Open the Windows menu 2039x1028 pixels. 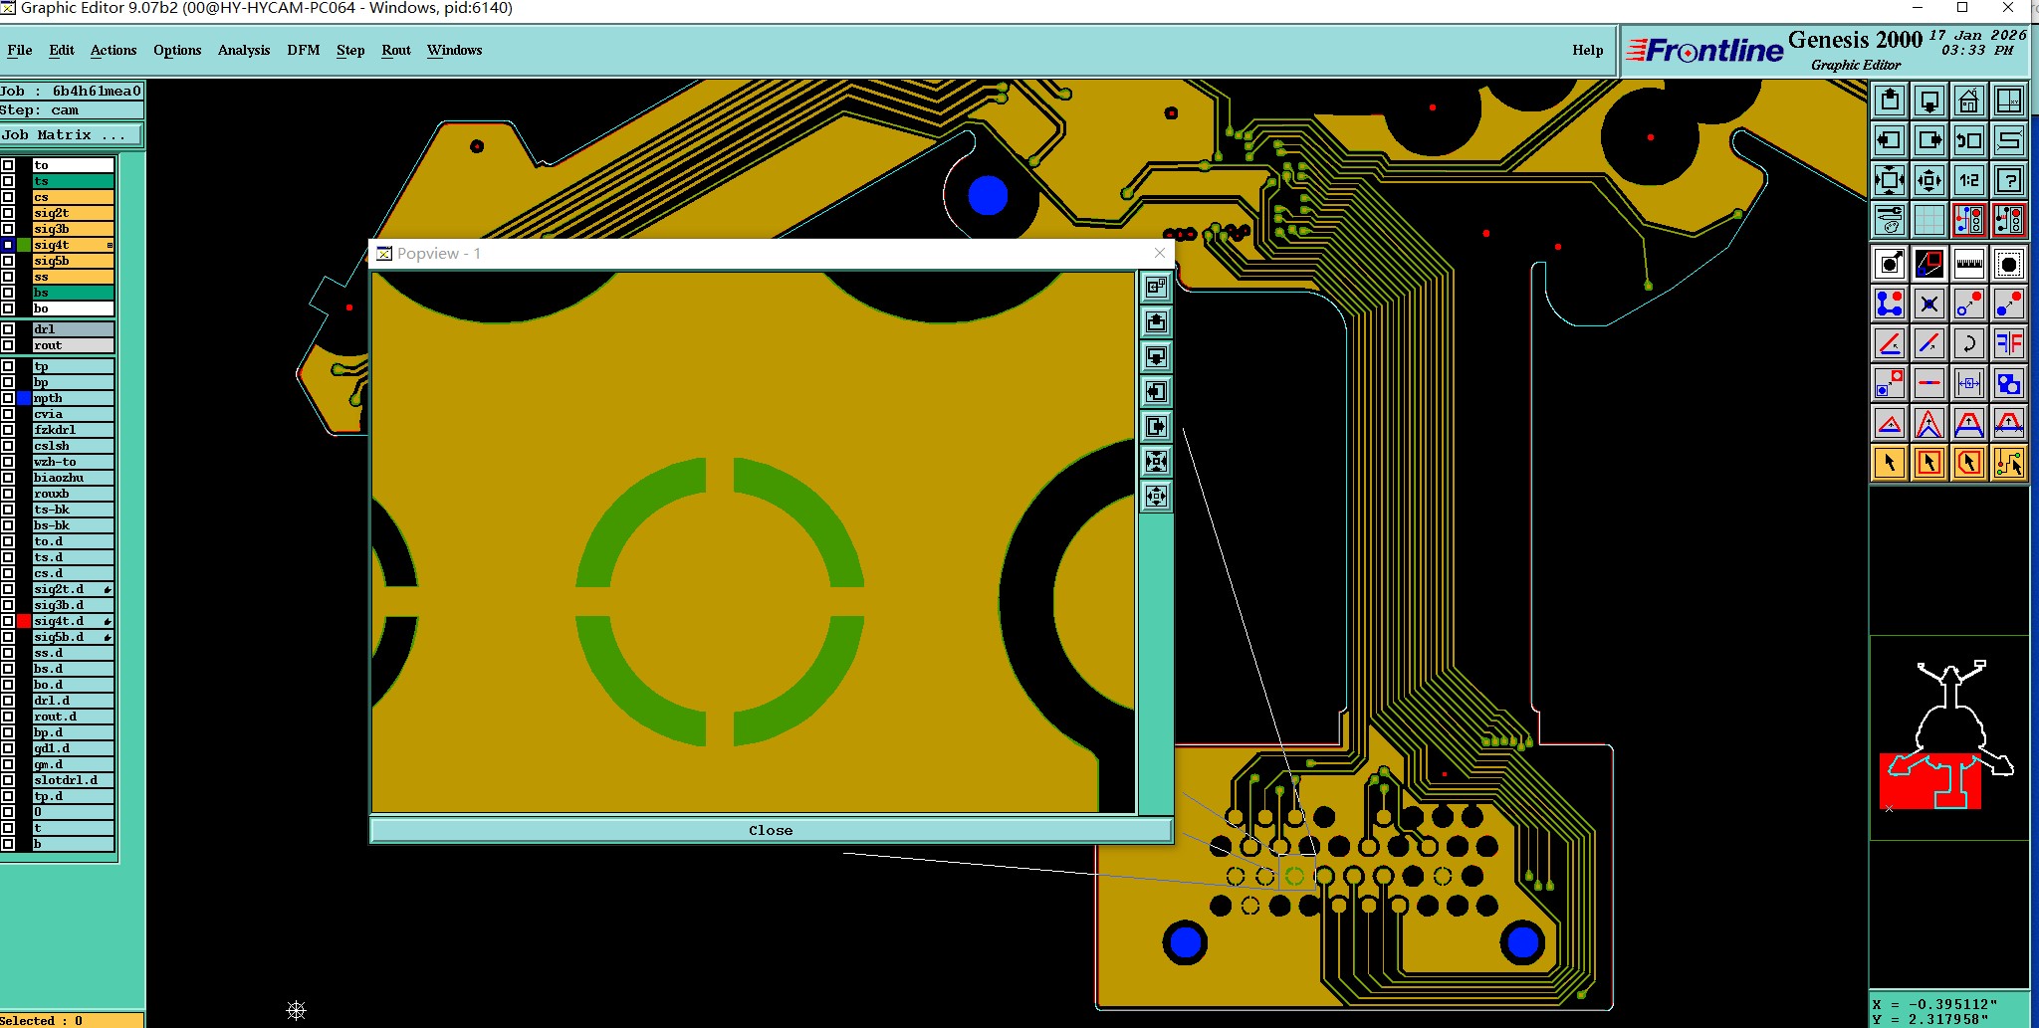pos(455,50)
